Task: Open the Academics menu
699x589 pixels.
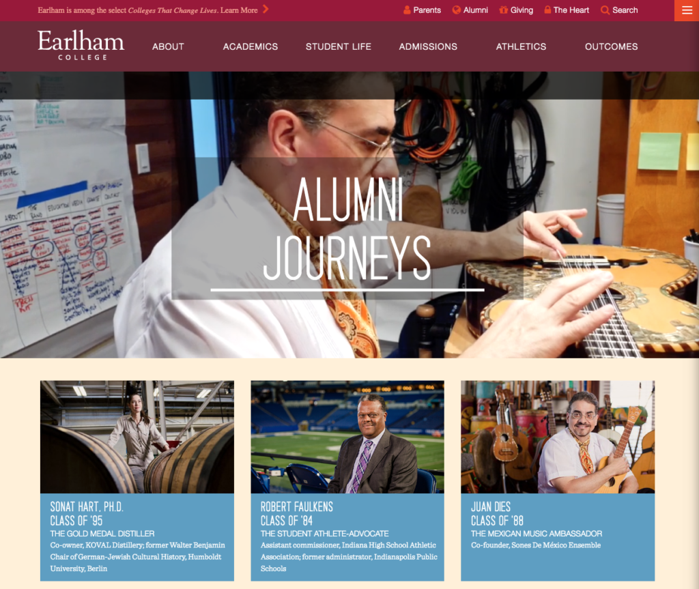Action: [250, 46]
